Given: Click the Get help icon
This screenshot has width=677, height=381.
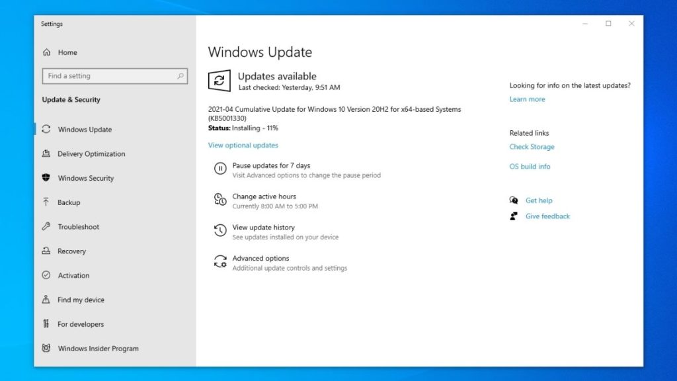Looking at the screenshot, I should click(514, 200).
